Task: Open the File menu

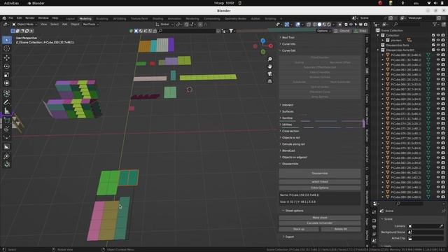Action: [x=11, y=18]
